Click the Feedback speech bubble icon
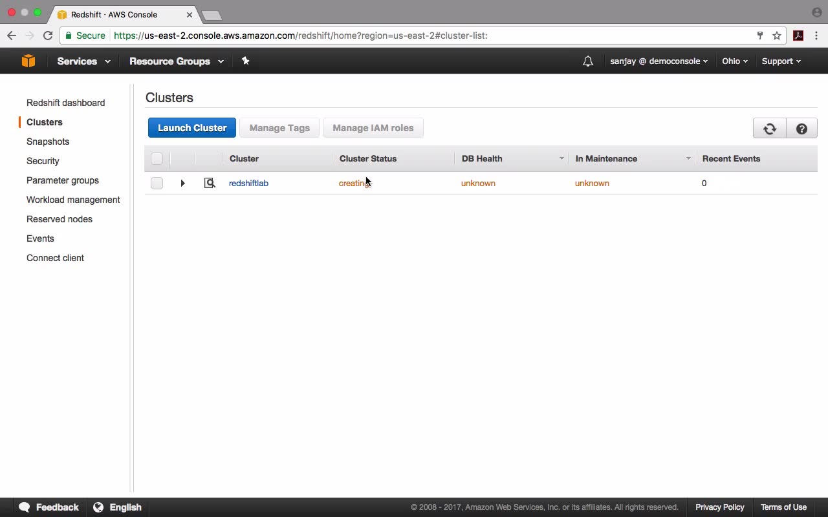Image resolution: width=828 pixels, height=517 pixels. click(25, 507)
